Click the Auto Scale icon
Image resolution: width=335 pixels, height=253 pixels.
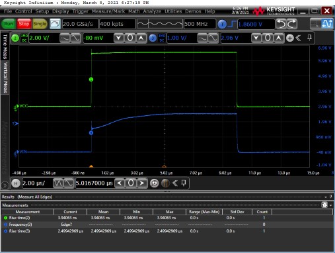tap(55, 24)
